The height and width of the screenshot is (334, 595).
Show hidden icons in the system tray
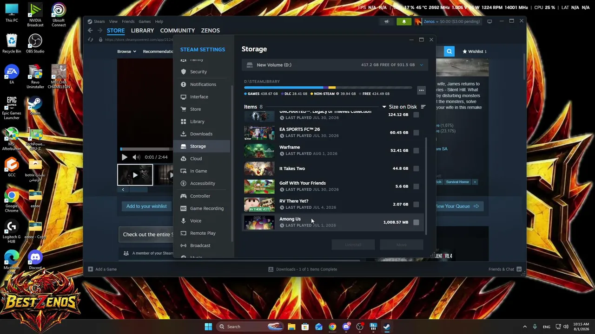pos(525,327)
